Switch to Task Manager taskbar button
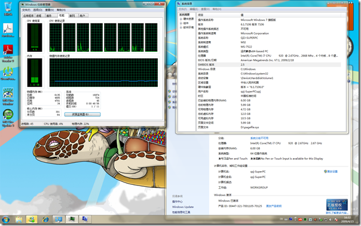The height and width of the screenshot is (226, 361). coord(72,219)
